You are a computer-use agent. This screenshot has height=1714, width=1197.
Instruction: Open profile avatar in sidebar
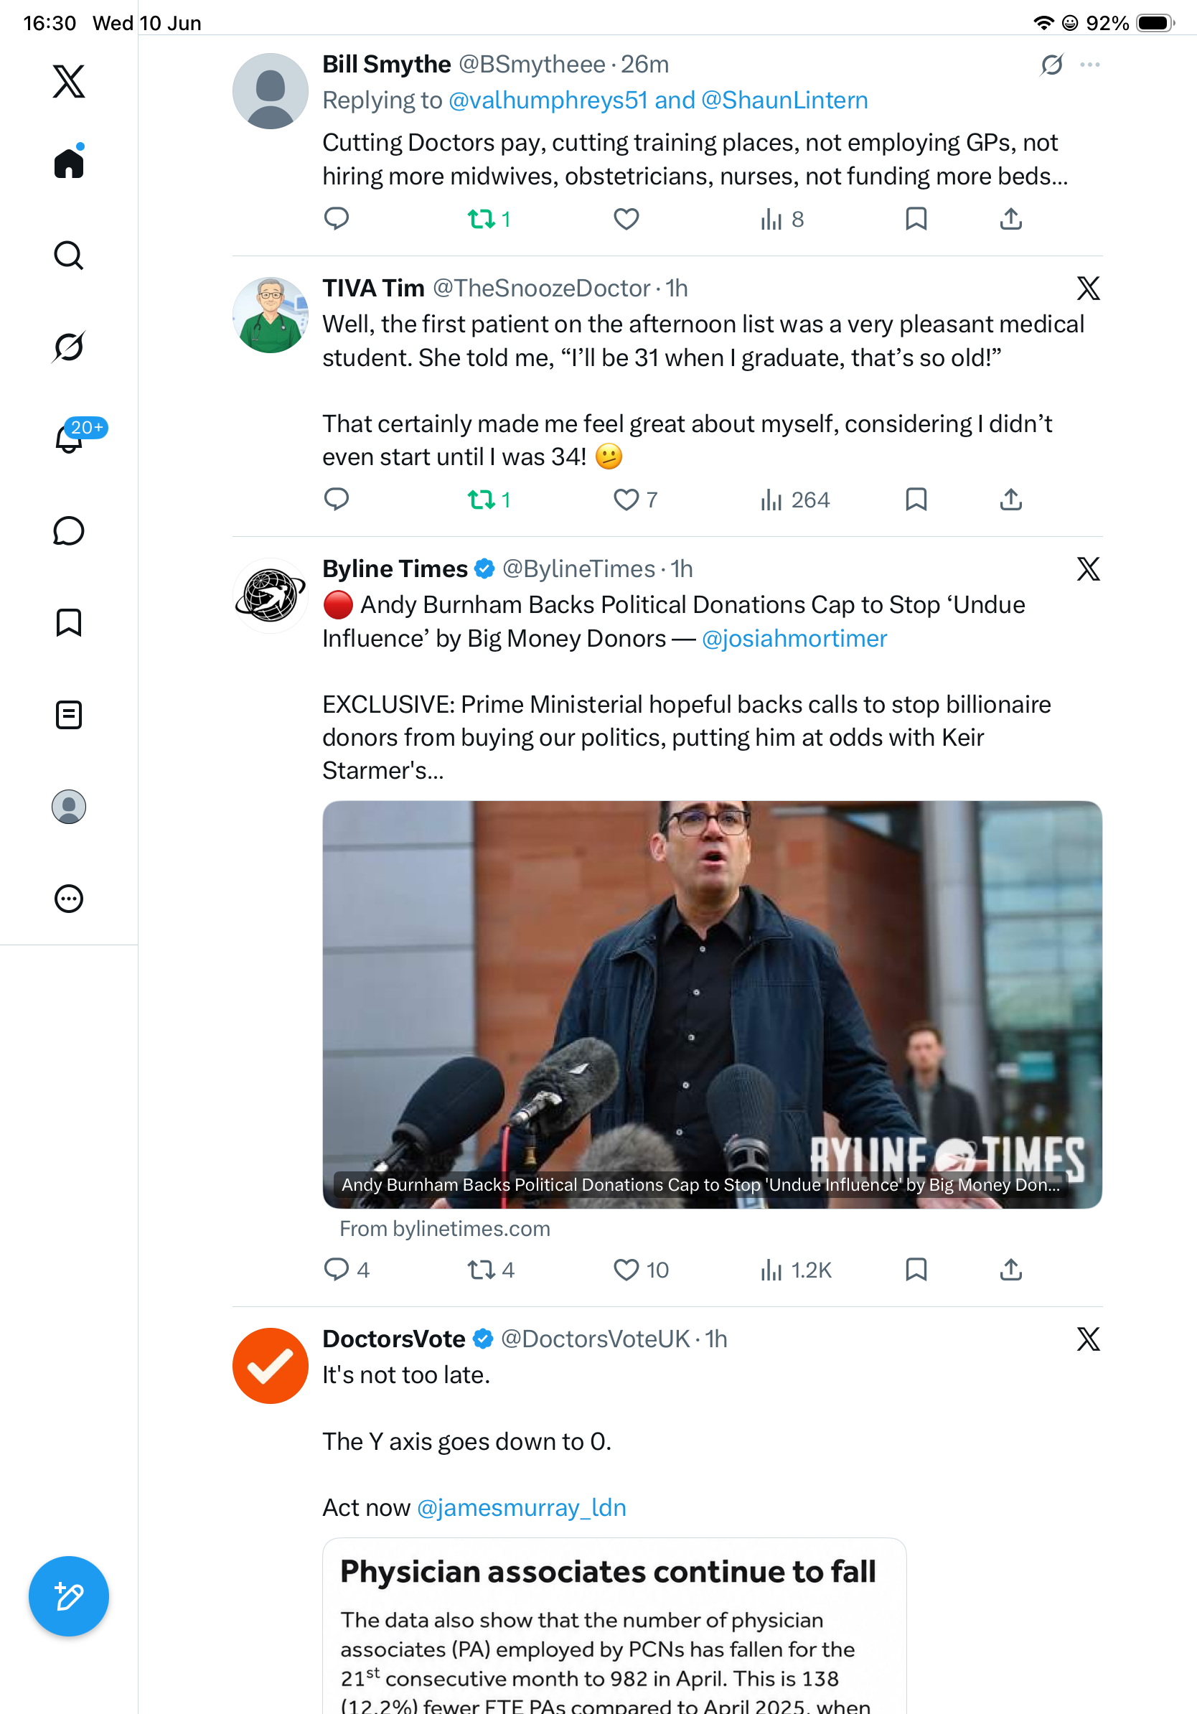[x=69, y=806]
